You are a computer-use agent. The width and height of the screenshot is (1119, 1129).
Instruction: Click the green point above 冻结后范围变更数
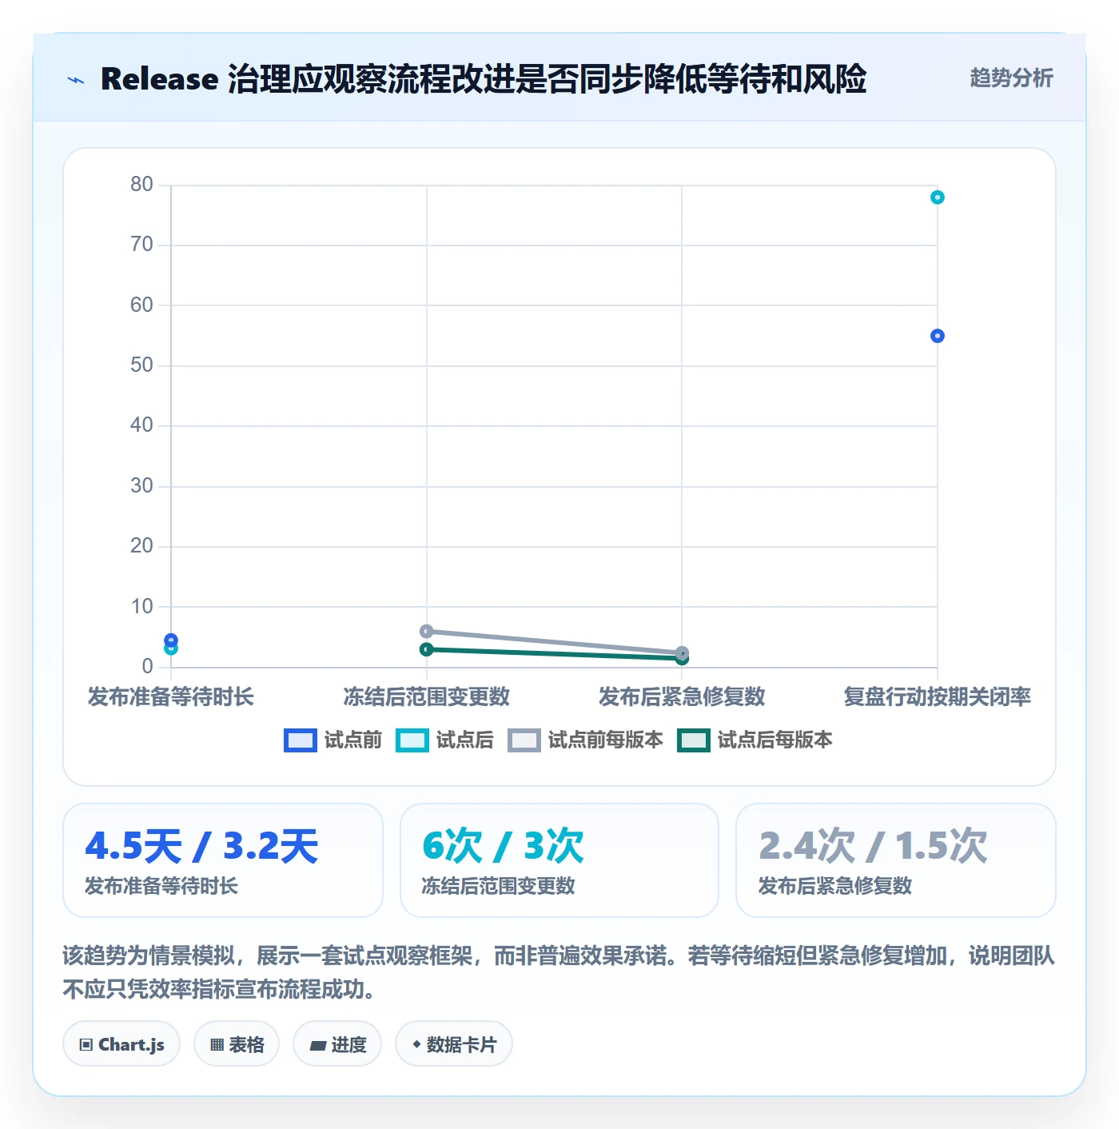point(427,649)
